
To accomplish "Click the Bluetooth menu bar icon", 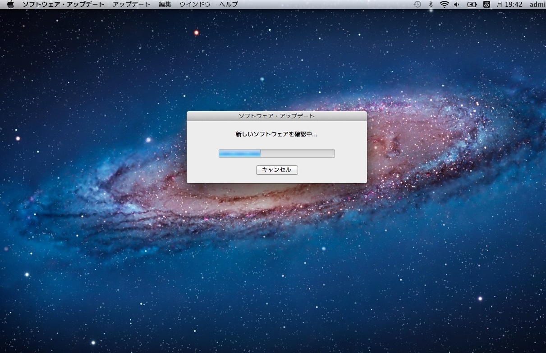I will click(x=431, y=5).
